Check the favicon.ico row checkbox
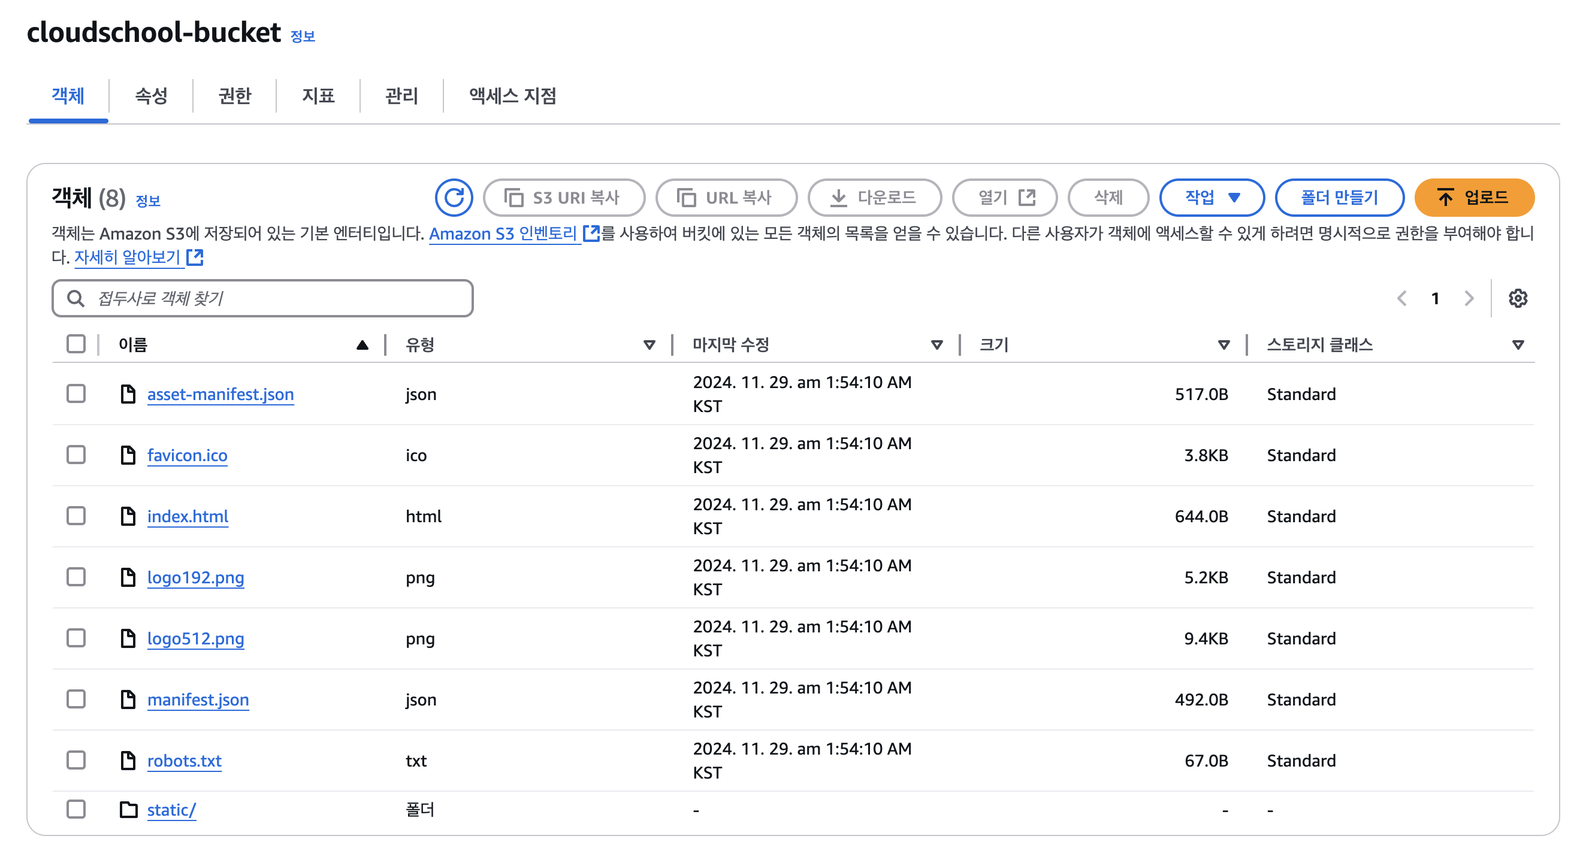Viewport: 1577px width, 860px height. [x=76, y=455]
